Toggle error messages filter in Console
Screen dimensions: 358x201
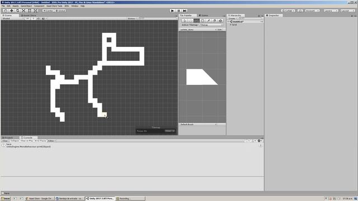(260, 141)
